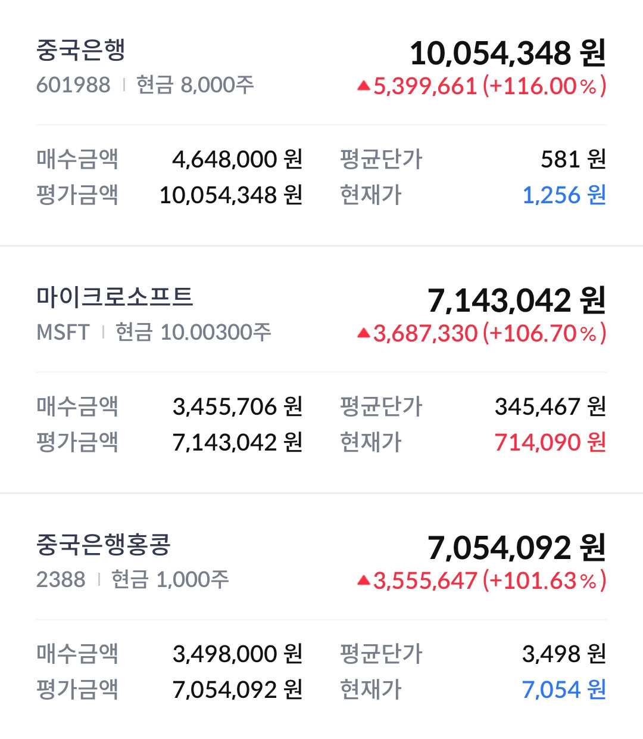Select the 7,054,092 원 headline total
This screenshot has width=643, height=739.
516,548
